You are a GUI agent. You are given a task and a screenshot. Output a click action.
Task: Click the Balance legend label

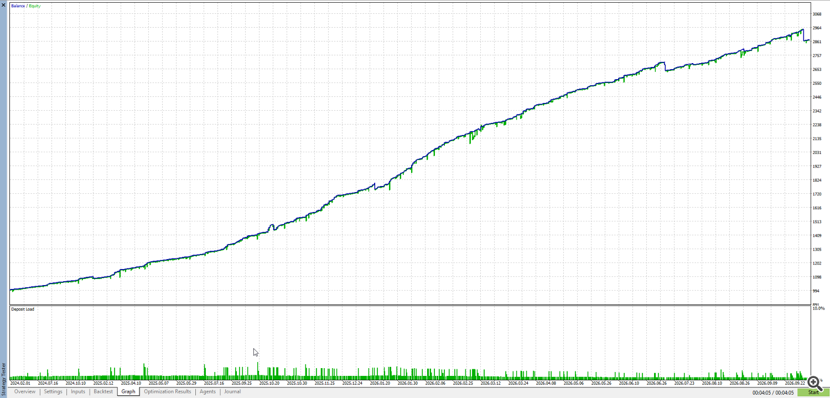[x=18, y=6]
